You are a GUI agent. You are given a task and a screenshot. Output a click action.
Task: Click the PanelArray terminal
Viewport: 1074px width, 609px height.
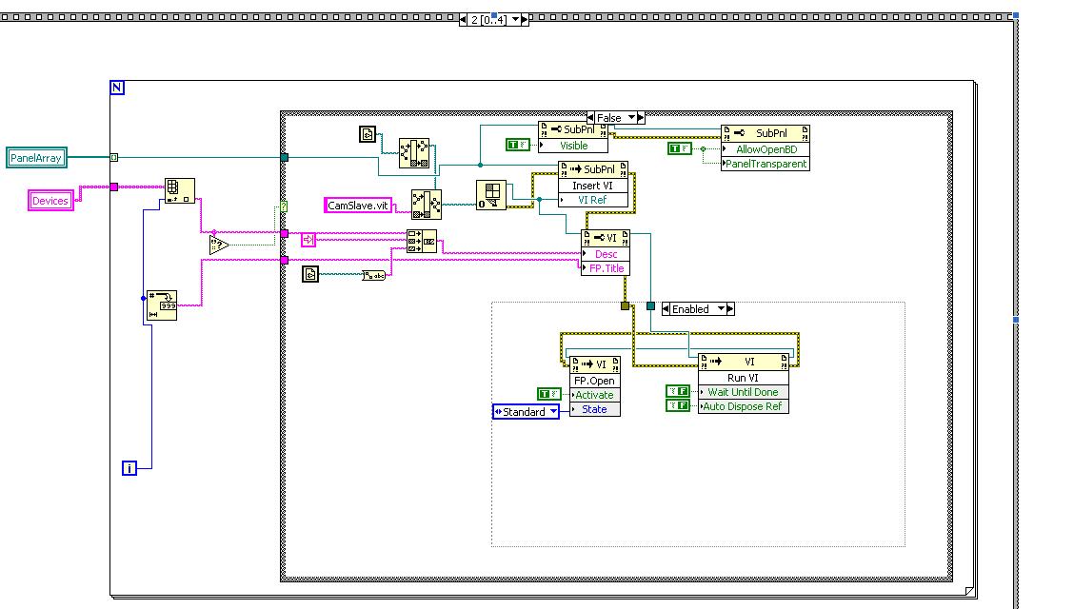coord(36,157)
